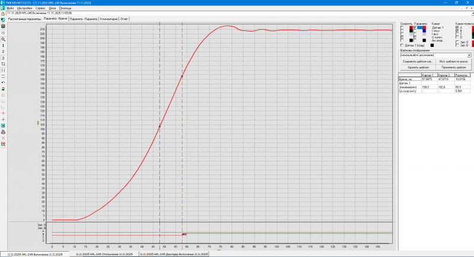Click the red plus cursor icon
Viewport: 474px width, 257px height.
click(x=4, y=113)
